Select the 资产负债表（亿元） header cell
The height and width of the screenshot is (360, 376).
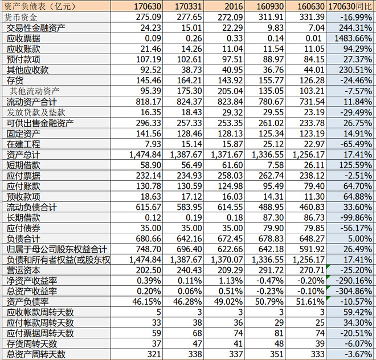click(55, 6)
